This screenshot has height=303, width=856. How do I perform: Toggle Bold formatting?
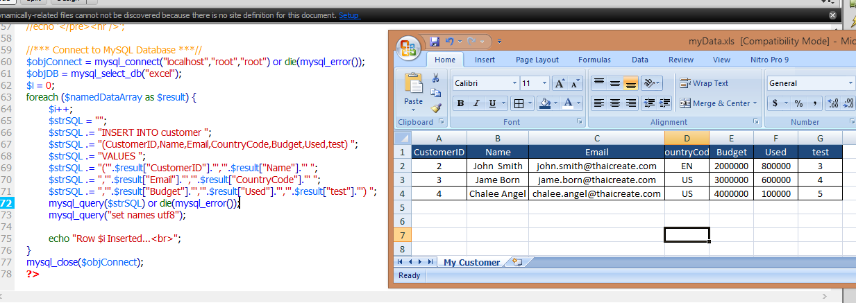click(x=460, y=103)
